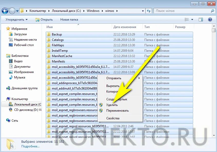Open Отправить submenu in context menu
This screenshot has height=152, width=217.
[120, 78]
